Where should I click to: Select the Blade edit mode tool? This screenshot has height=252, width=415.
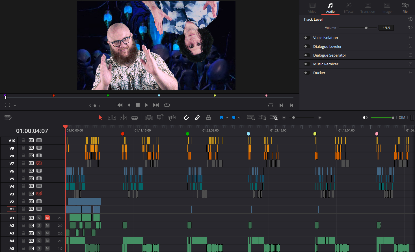tap(135, 118)
